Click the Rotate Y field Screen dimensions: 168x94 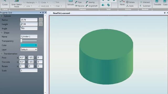click(x=31, y=66)
